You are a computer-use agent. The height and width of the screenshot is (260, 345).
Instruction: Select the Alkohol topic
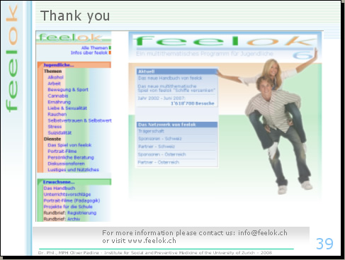[55, 77]
